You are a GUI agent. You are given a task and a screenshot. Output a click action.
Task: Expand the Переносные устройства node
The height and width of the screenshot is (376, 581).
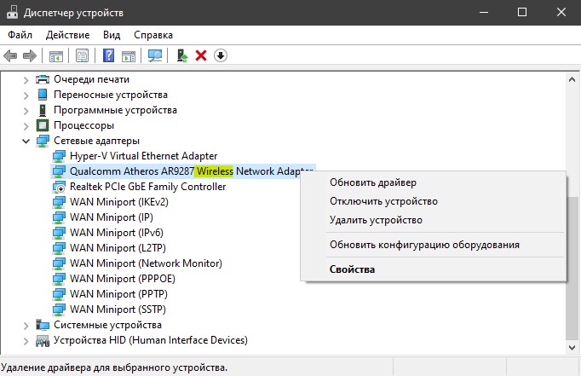coord(26,95)
